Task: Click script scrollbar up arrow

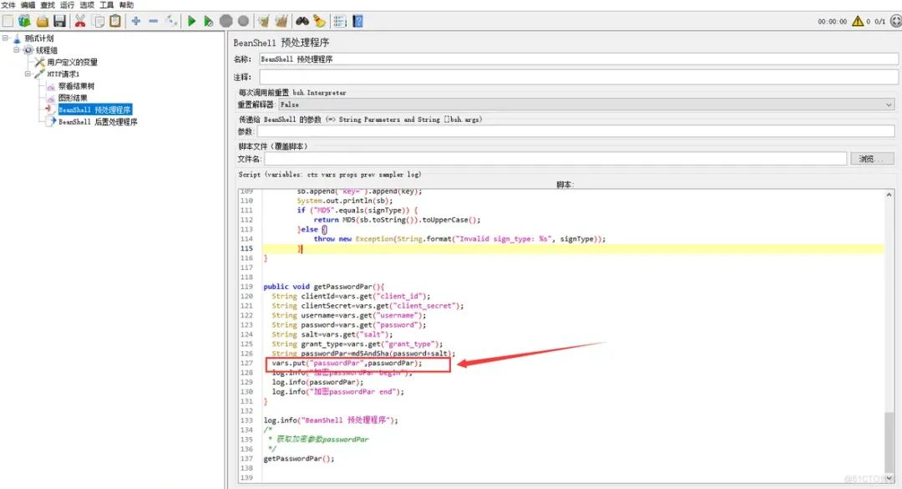Action: coord(889,195)
